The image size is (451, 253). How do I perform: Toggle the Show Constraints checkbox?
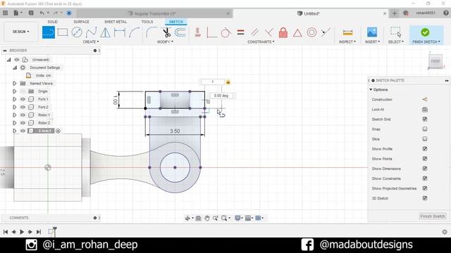425,179
